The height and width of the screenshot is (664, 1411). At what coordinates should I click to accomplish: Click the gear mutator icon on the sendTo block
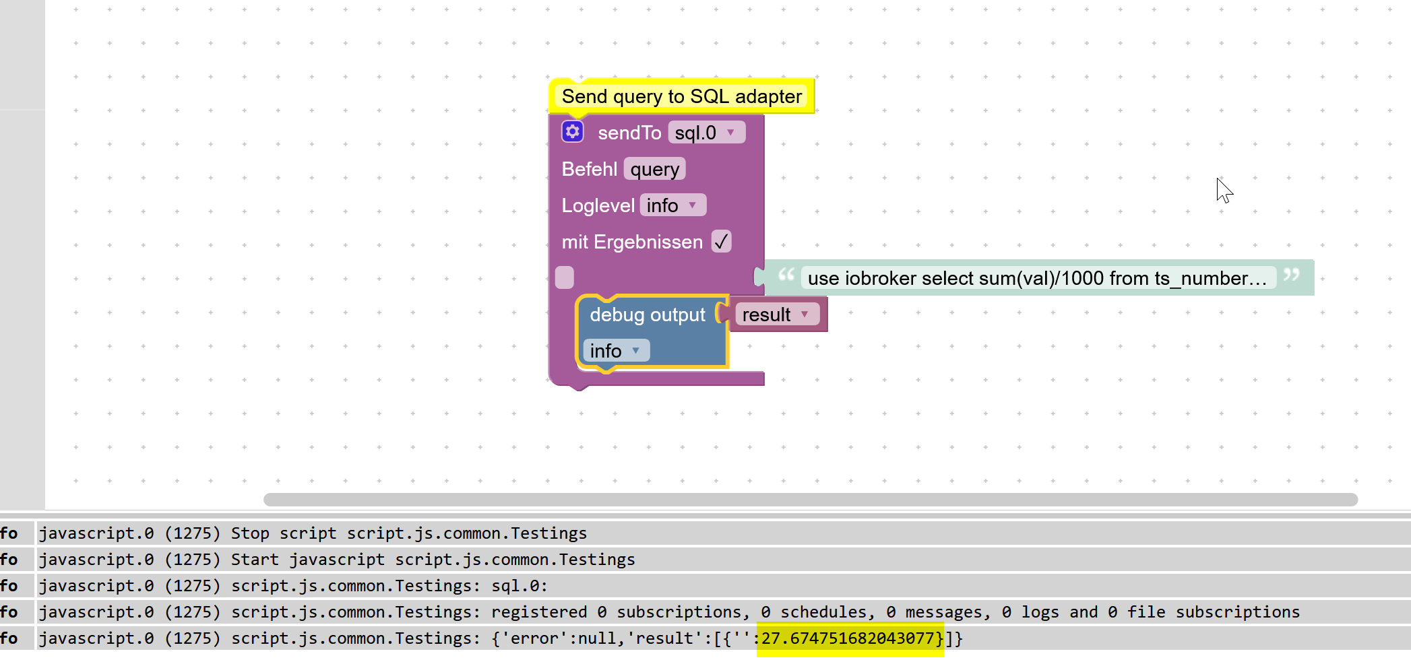pyautogui.click(x=571, y=131)
